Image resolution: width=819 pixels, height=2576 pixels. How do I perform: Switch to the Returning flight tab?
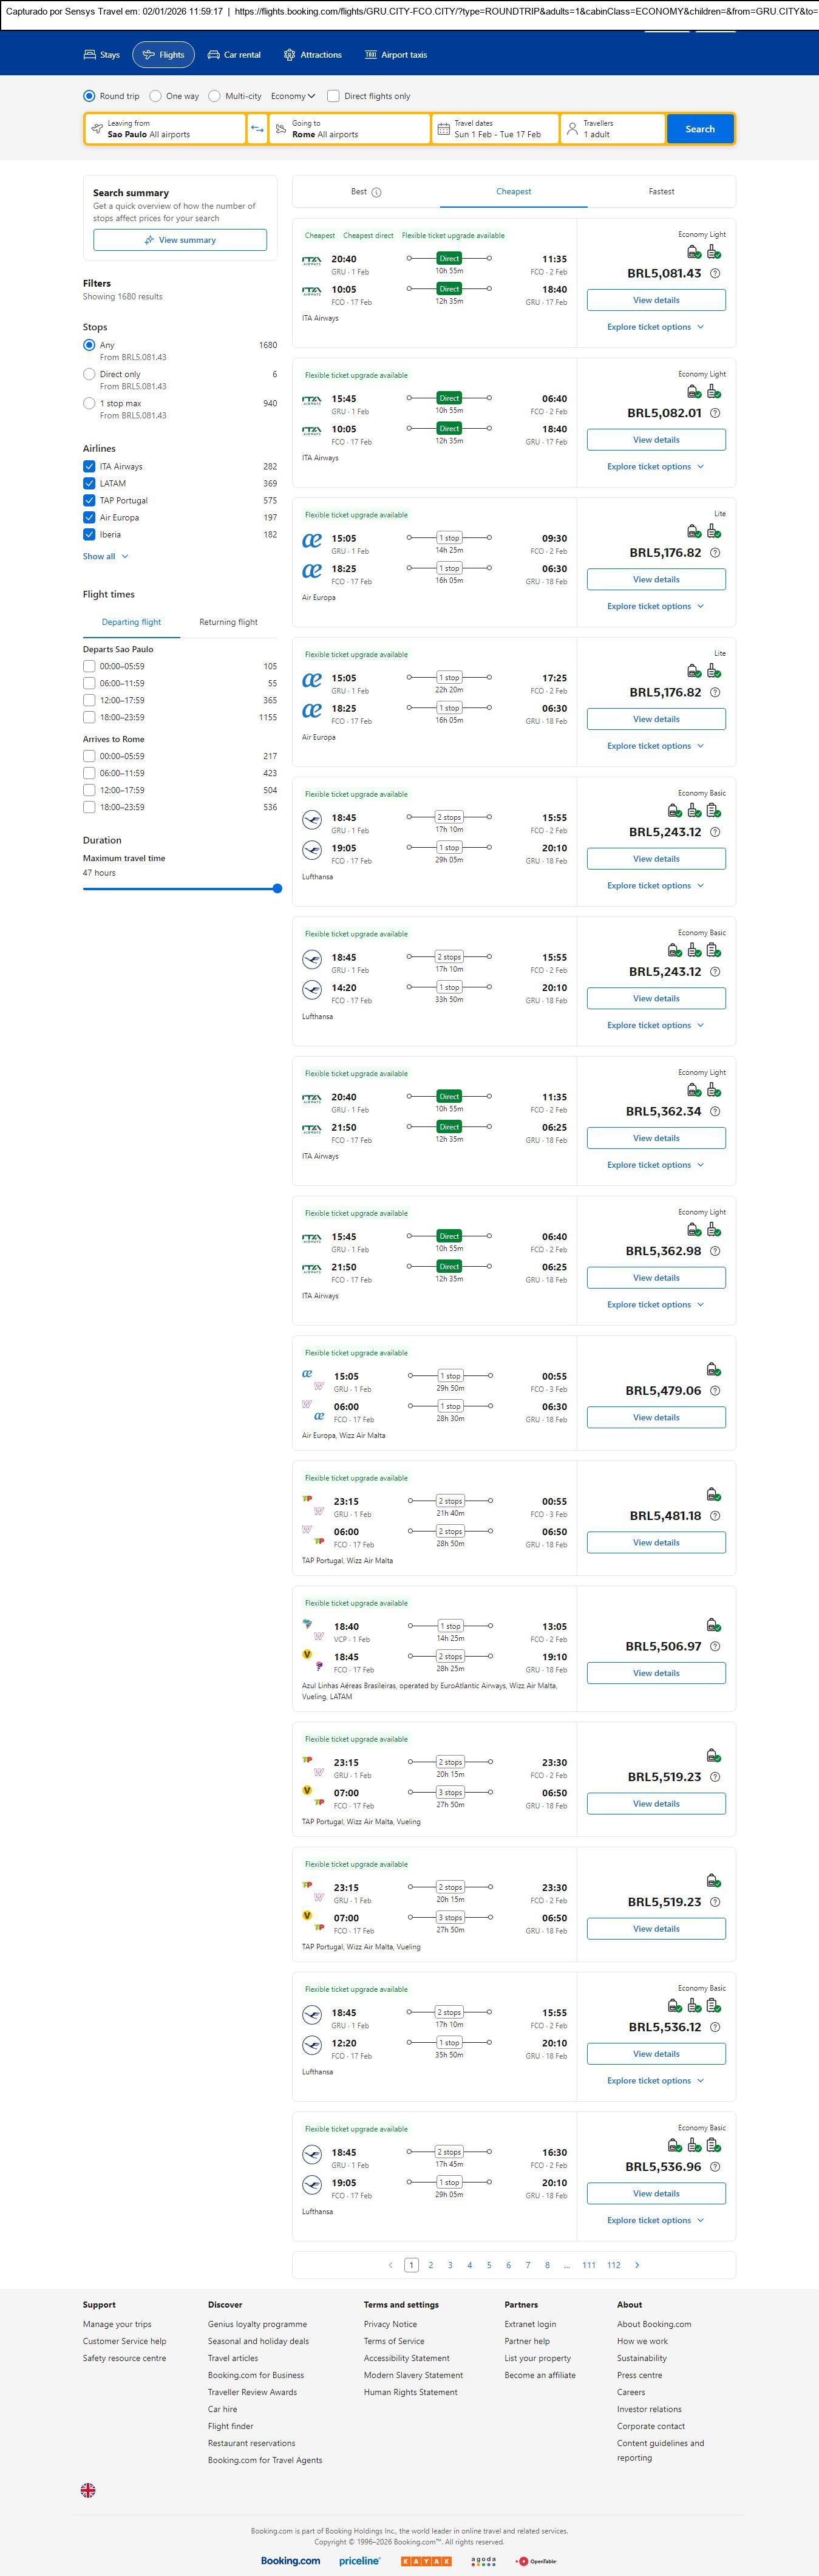(x=228, y=622)
